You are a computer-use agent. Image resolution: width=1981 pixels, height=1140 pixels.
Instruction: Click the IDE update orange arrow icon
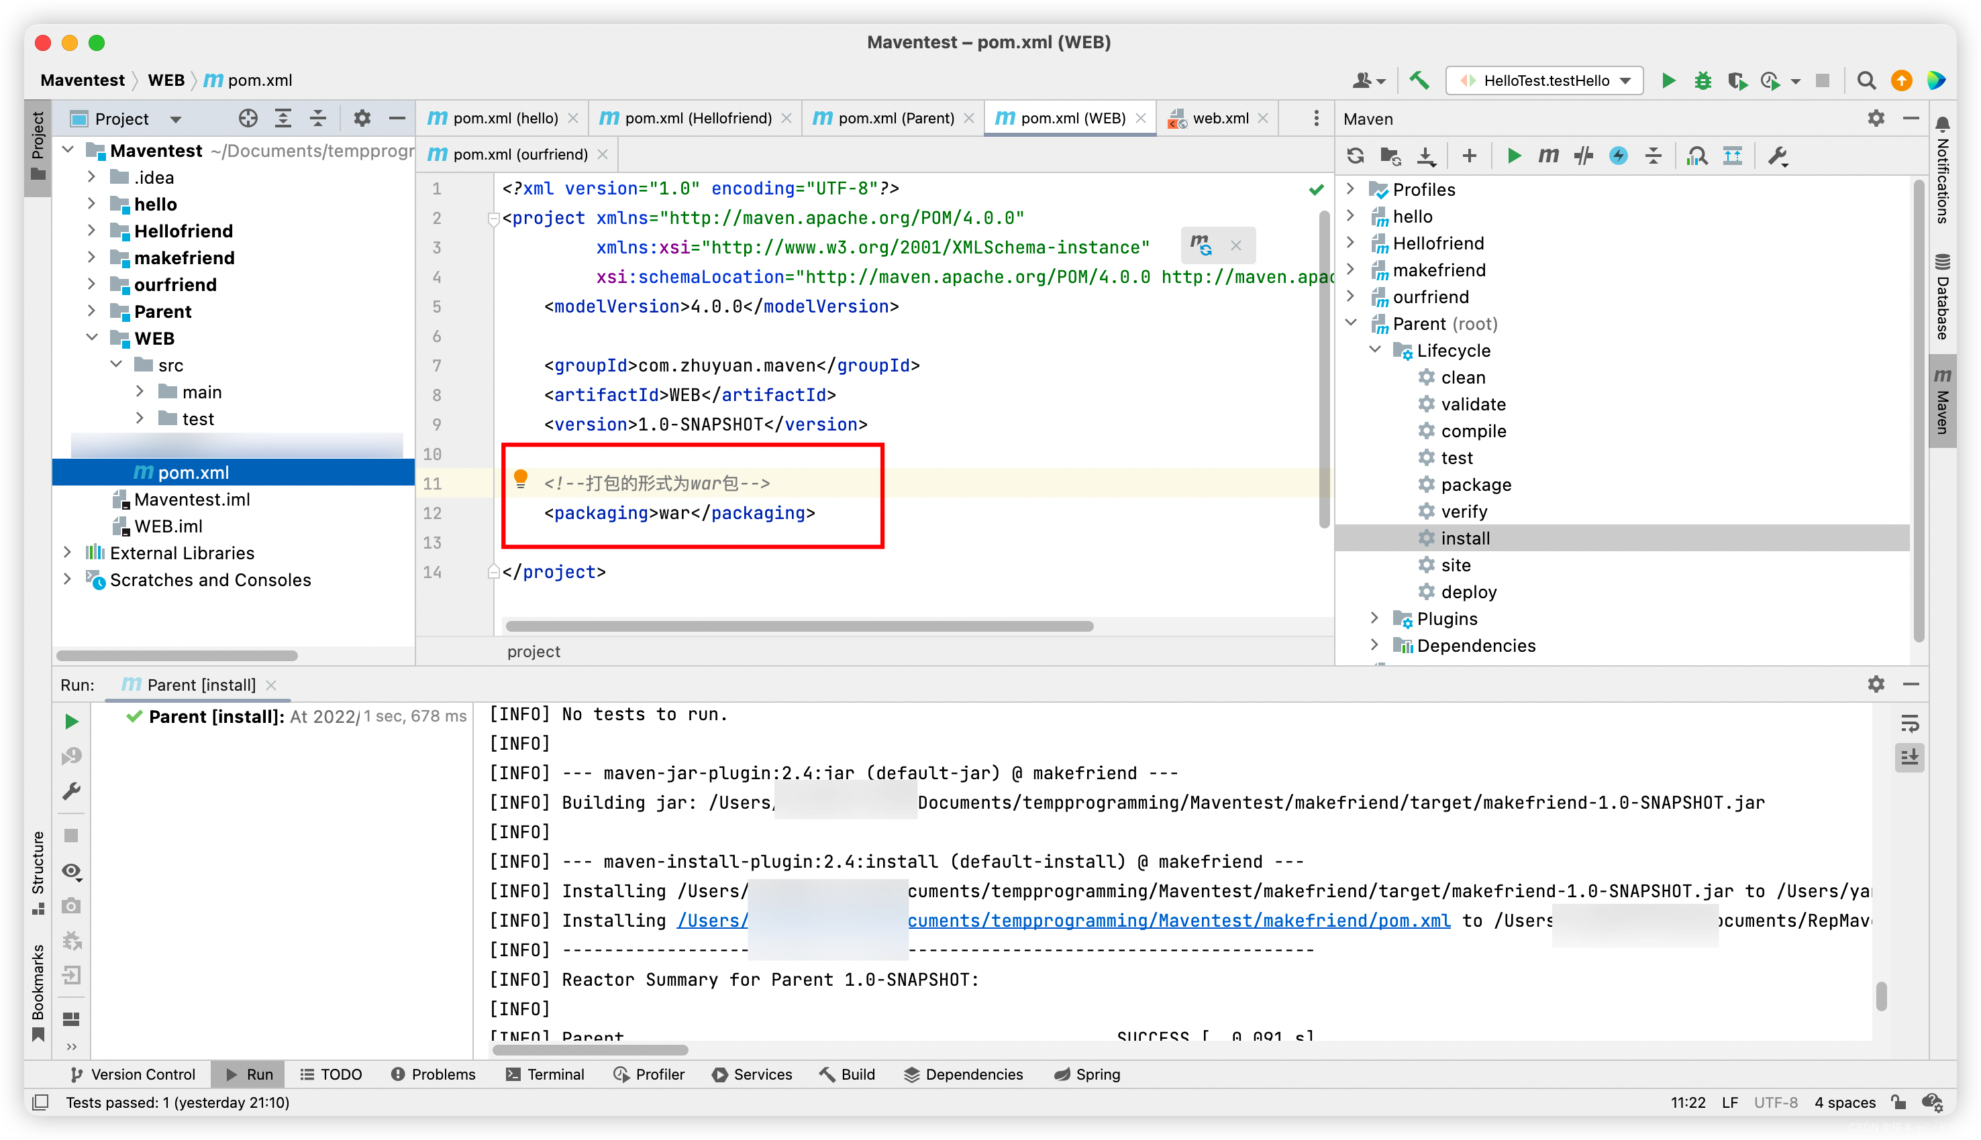coord(1901,80)
